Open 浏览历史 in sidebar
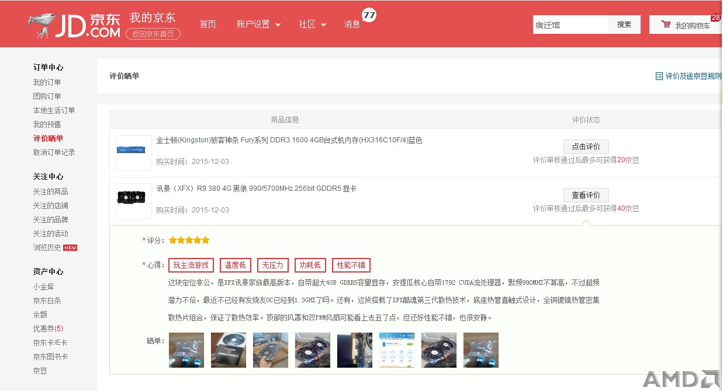 47,247
